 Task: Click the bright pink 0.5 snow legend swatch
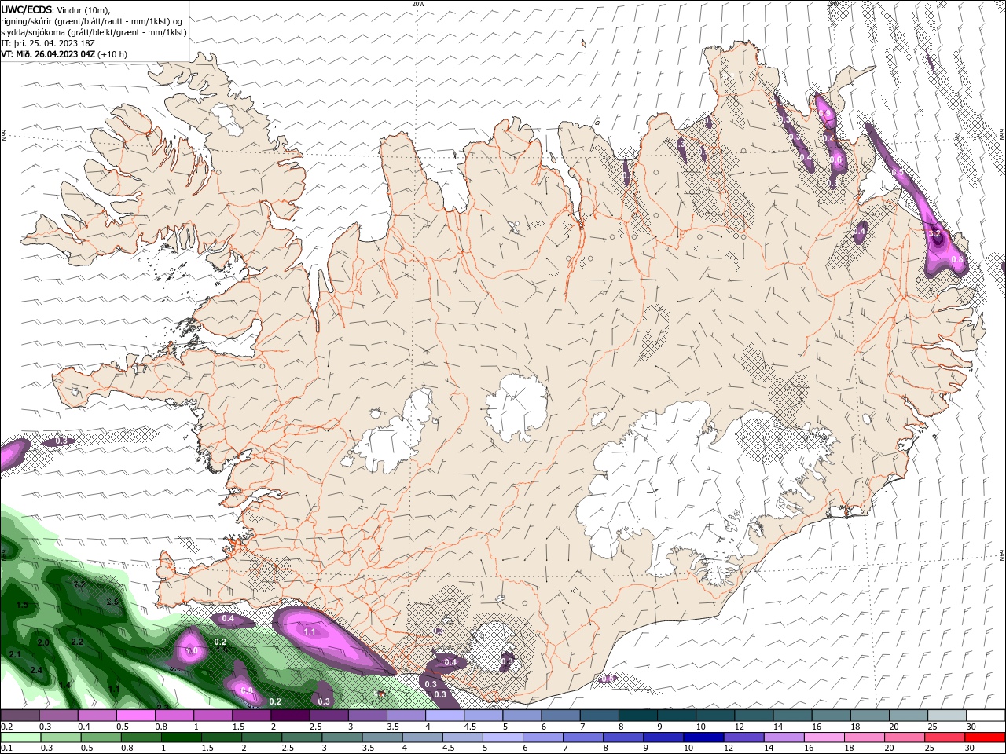(135, 716)
